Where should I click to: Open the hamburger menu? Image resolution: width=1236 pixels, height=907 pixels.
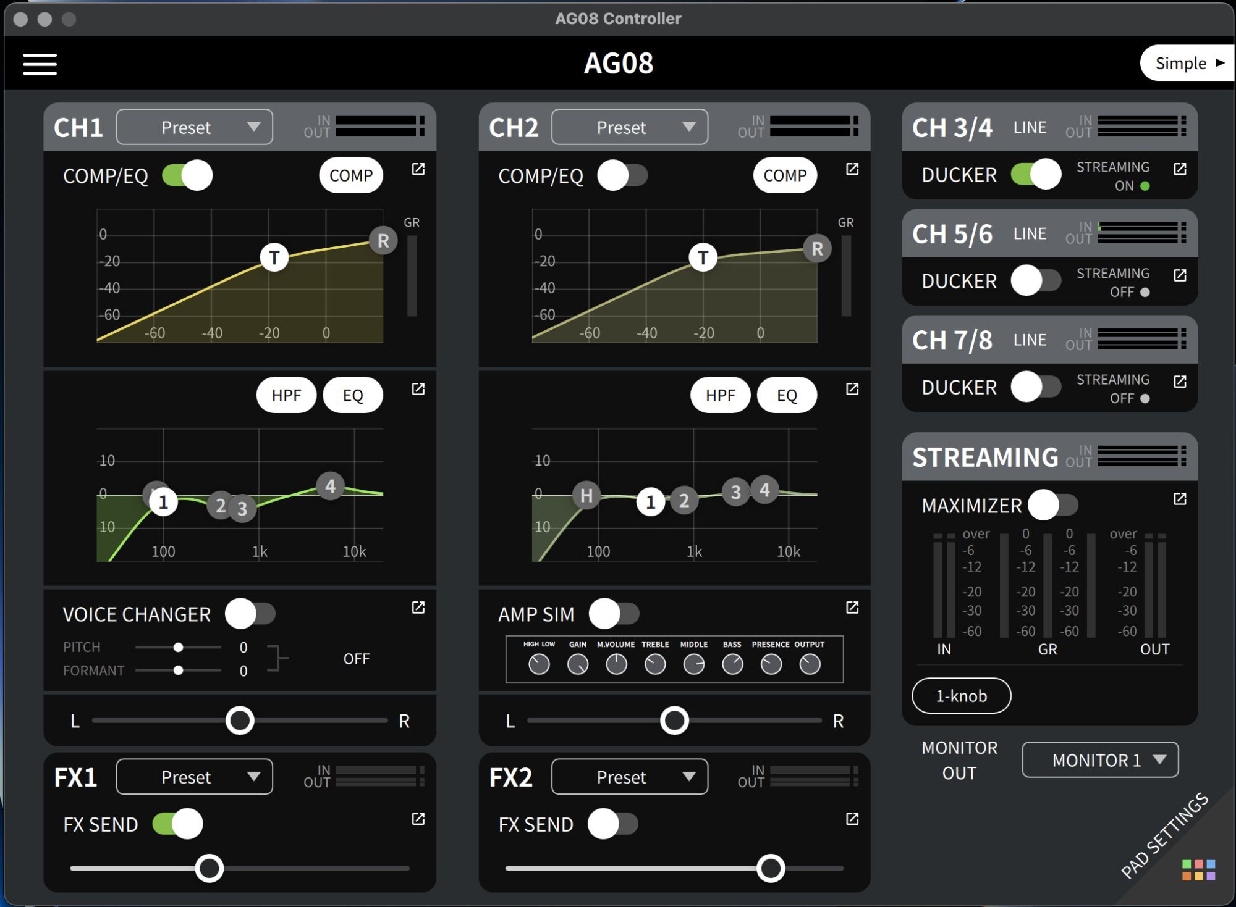[40, 64]
